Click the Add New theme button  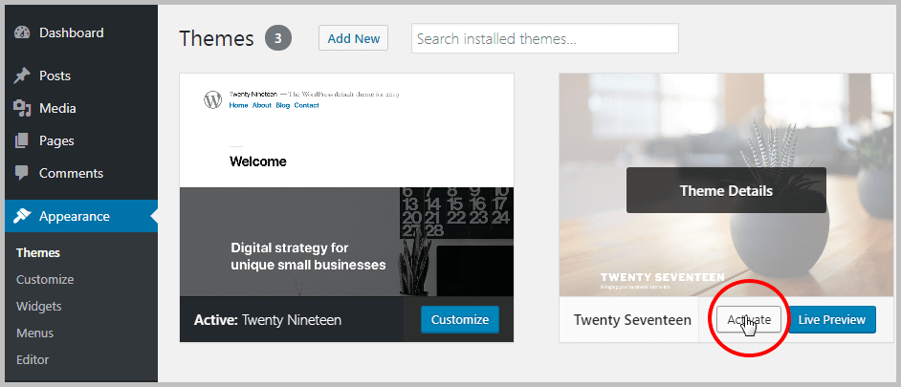[x=353, y=39]
